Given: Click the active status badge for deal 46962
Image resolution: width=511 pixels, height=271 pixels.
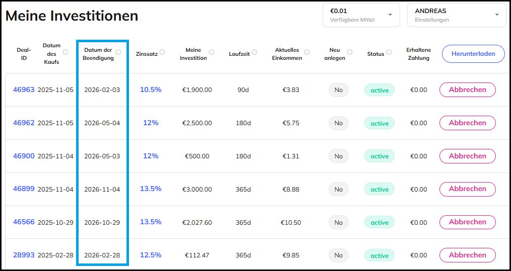Looking at the screenshot, I should 379,123.
